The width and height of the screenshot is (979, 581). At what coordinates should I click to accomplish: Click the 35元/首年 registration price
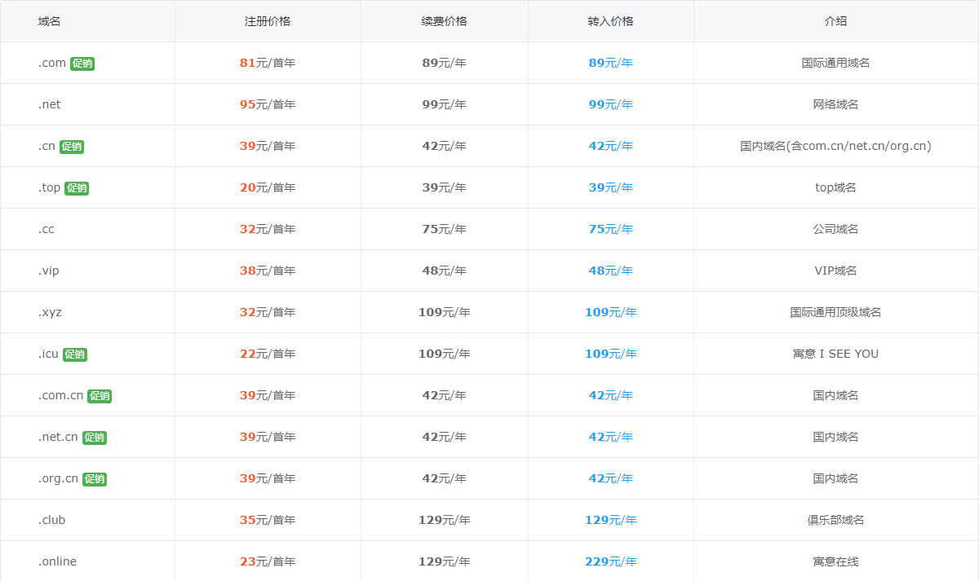coord(268,520)
